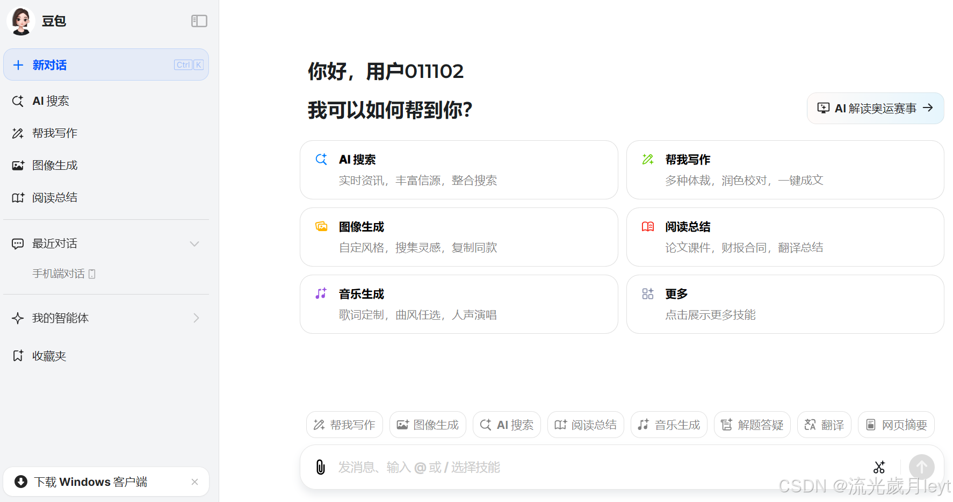Click the 图像生成 skill chip
The width and height of the screenshot is (953, 502).
(x=428, y=425)
